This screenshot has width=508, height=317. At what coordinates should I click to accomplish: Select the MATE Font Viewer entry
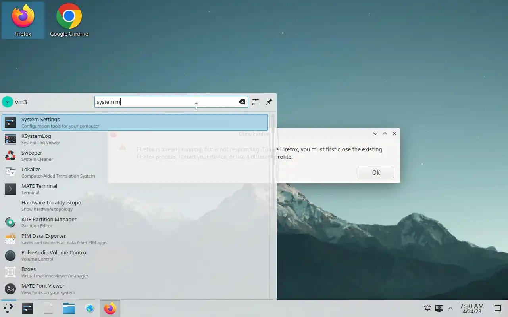tap(135, 289)
